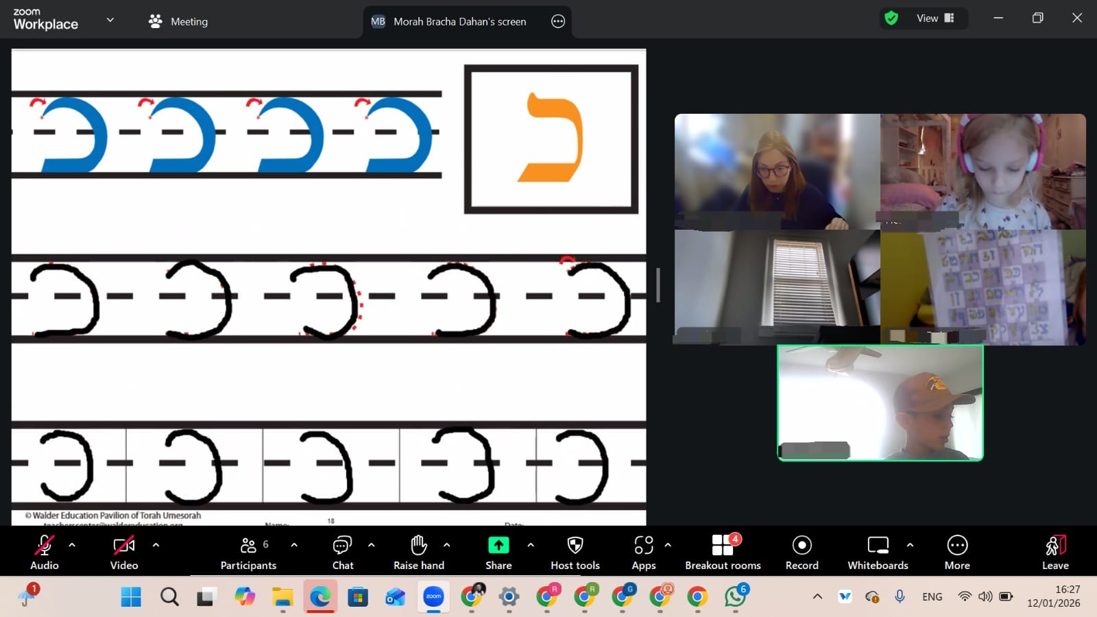Open the View layout menu
1097x617 pixels.
[x=935, y=19]
